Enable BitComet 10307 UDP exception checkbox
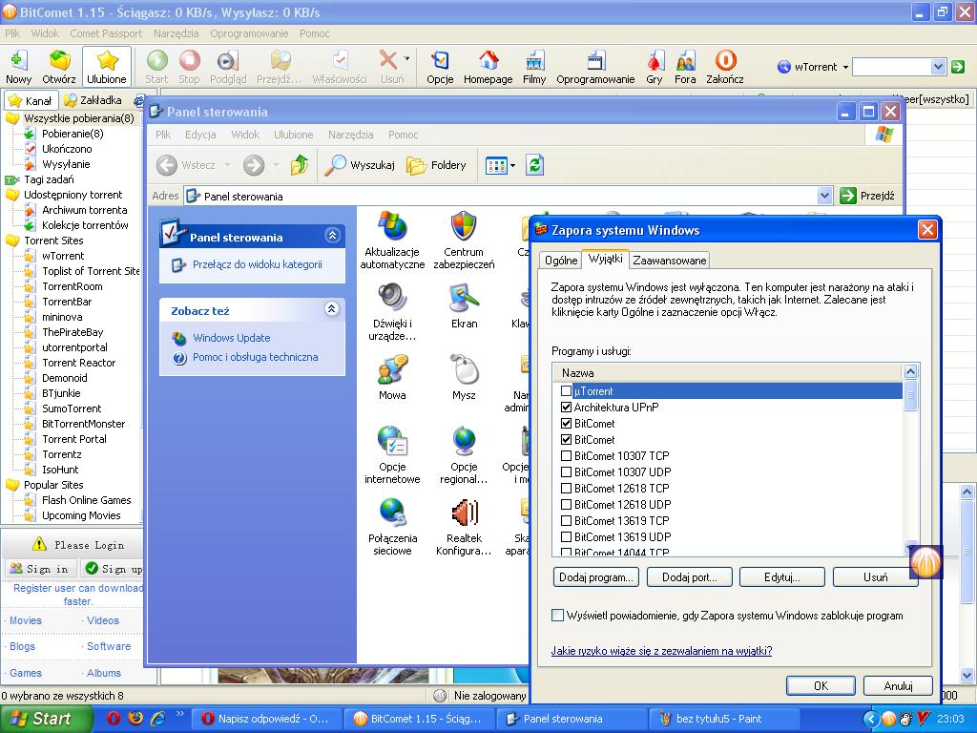Viewport: 977px width, 733px height. (x=566, y=471)
